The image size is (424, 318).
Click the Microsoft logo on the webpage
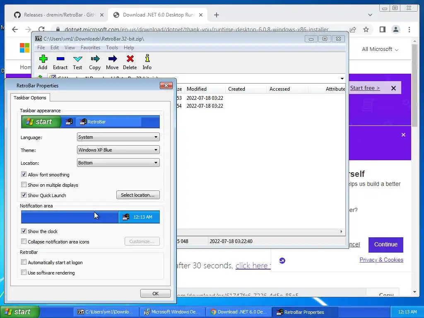click(24, 48)
